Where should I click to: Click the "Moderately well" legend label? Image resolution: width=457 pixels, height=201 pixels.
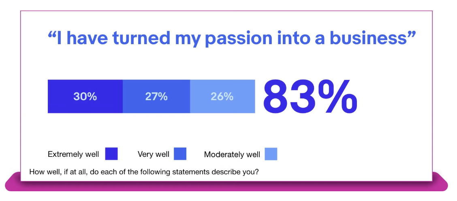pos(232,154)
